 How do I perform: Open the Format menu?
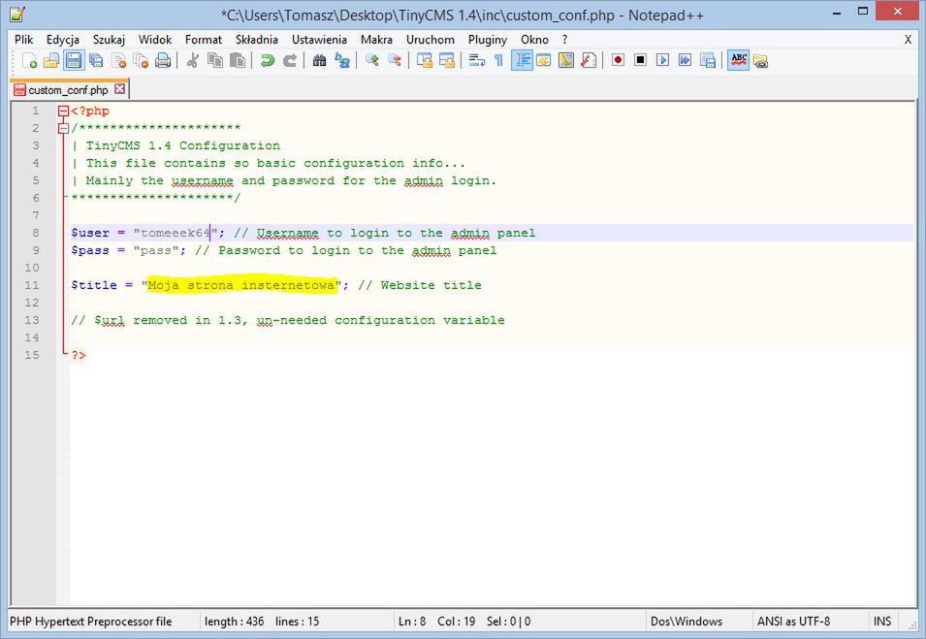204,40
